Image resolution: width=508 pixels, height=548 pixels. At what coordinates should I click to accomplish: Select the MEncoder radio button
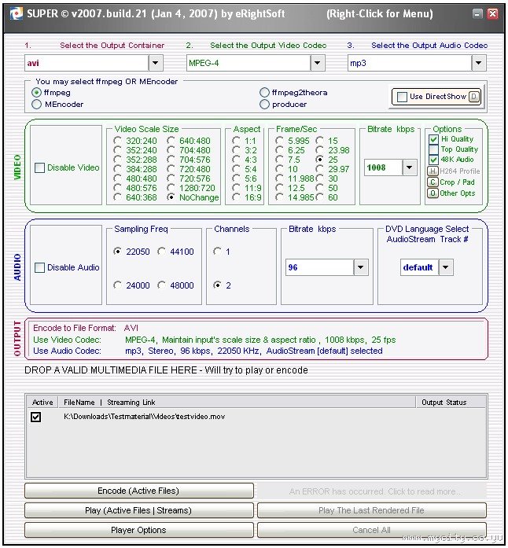(36, 104)
